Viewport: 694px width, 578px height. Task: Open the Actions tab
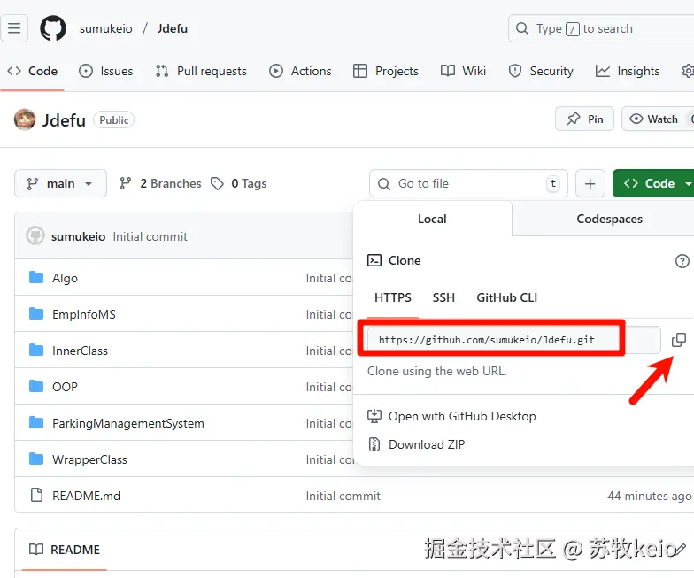click(x=300, y=71)
